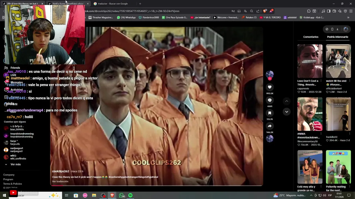This screenshot has width=355, height=199.
Task: Click the translate page icon in address bar
Action: point(245,11)
